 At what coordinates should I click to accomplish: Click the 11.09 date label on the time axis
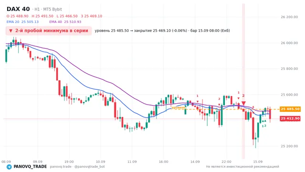coord(132,161)
